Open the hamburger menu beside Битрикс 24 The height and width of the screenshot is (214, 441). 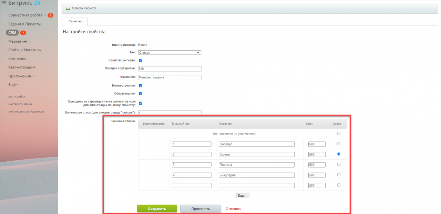4,3
